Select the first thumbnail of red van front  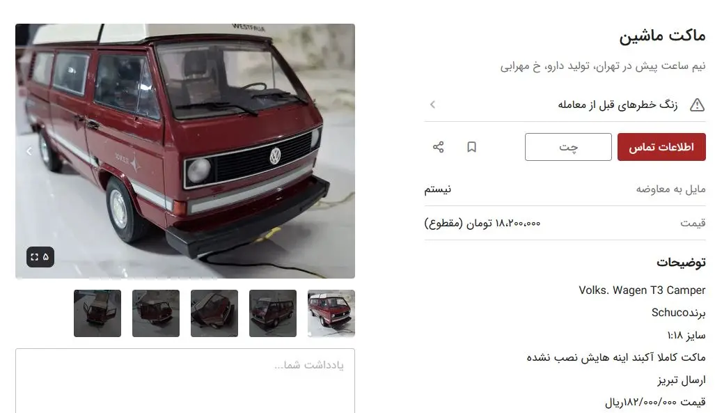pos(331,313)
